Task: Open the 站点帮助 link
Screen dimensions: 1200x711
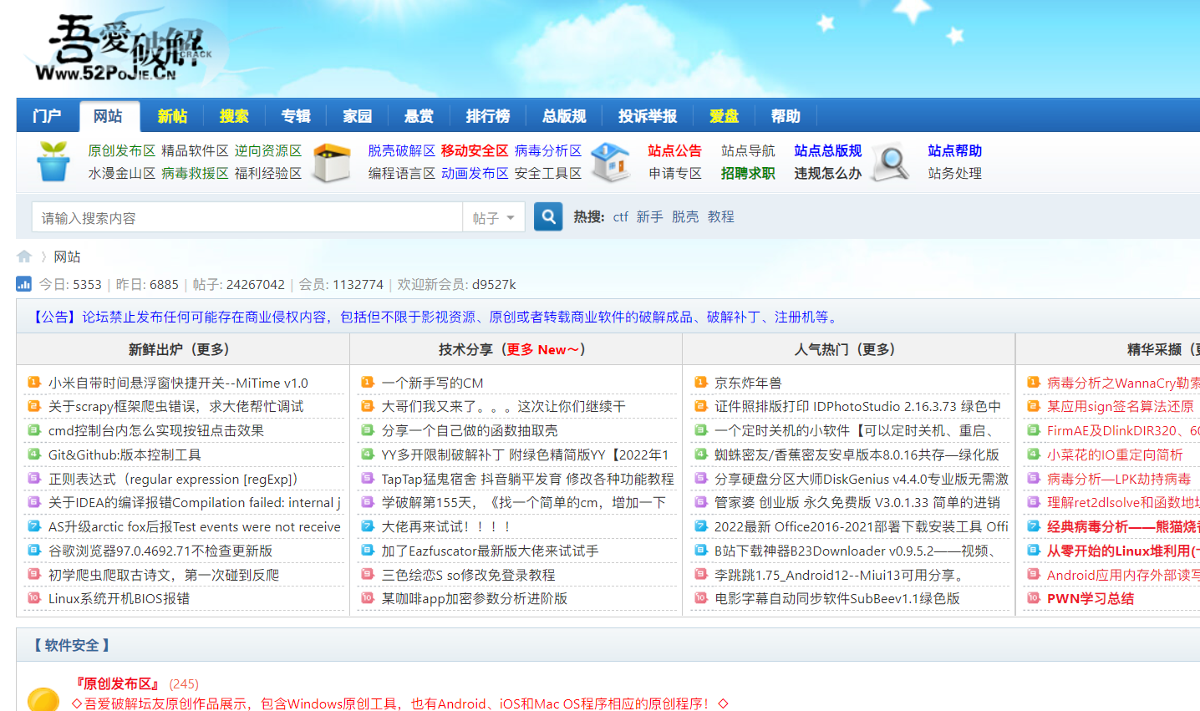Action: click(955, 150)
